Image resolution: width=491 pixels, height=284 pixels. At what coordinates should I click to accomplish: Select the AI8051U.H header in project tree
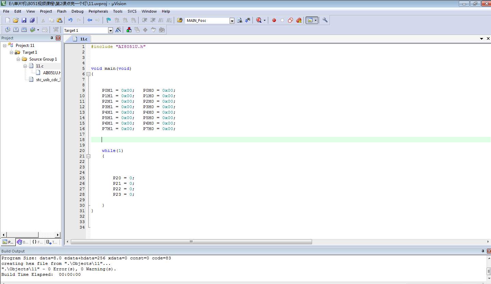tap(52, 73)
